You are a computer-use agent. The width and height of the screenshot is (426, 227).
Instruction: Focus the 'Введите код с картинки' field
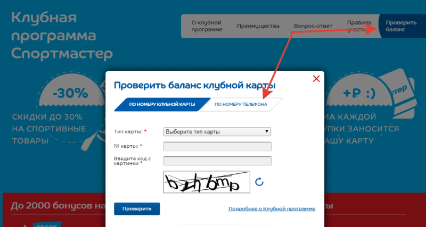(x=217, y=161)
